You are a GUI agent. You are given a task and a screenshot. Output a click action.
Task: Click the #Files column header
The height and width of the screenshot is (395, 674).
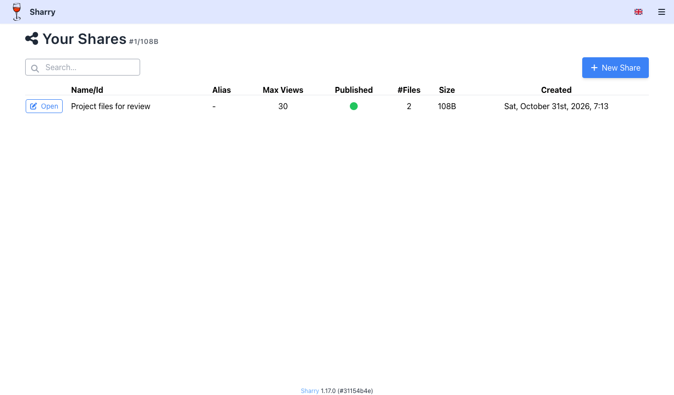(409, 90)
